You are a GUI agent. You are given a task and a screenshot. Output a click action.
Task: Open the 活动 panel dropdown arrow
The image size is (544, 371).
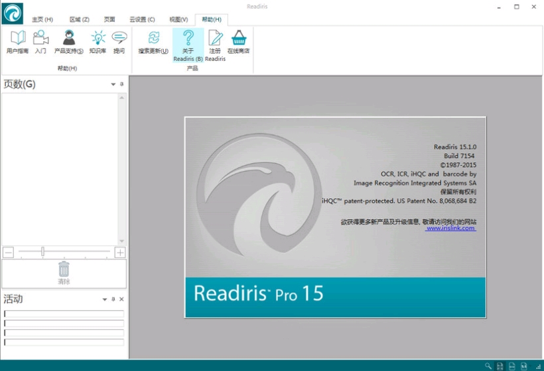click(104, 299)
